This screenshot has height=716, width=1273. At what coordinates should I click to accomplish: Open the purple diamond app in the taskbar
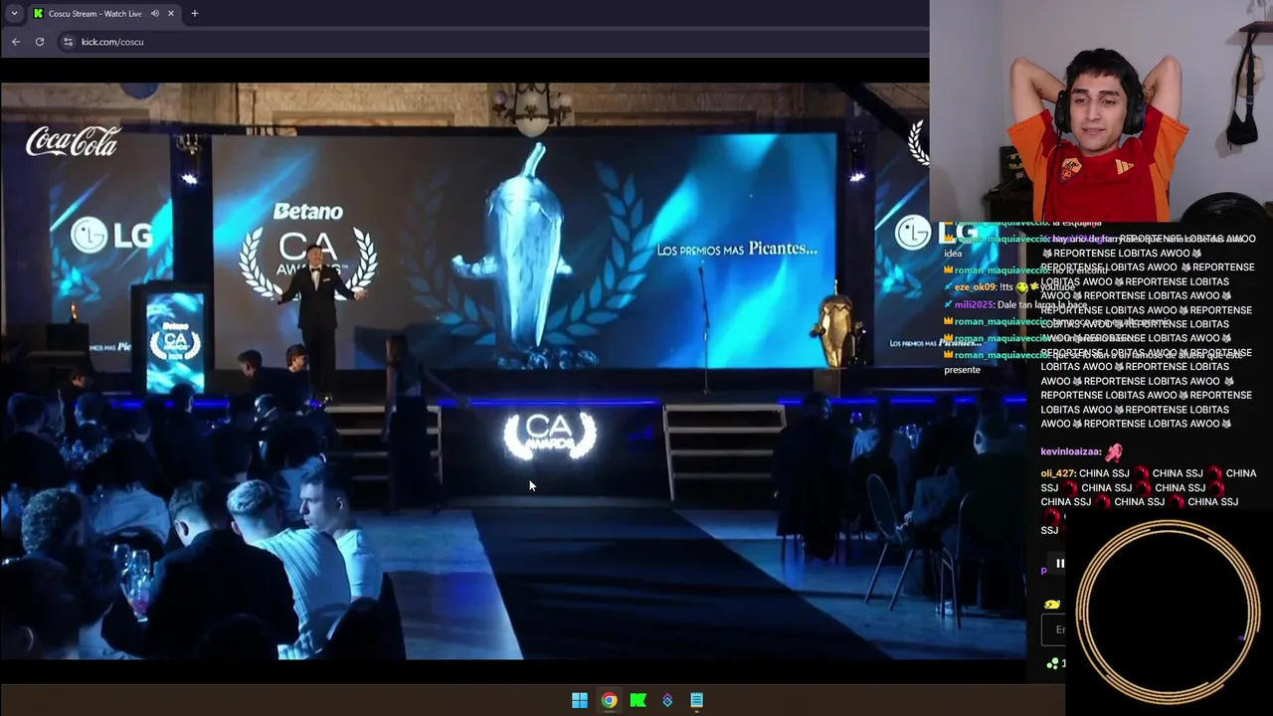click(667, 700)
